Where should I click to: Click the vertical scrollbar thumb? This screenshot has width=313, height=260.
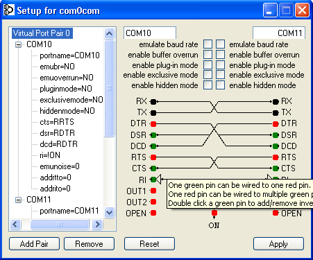pyautogui.click(x=109, y=88)
